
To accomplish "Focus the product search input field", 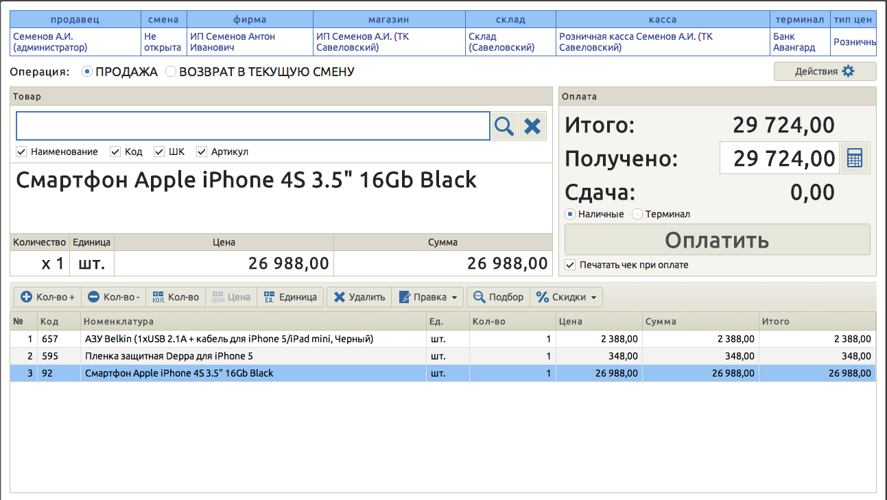I will [253, 126].
